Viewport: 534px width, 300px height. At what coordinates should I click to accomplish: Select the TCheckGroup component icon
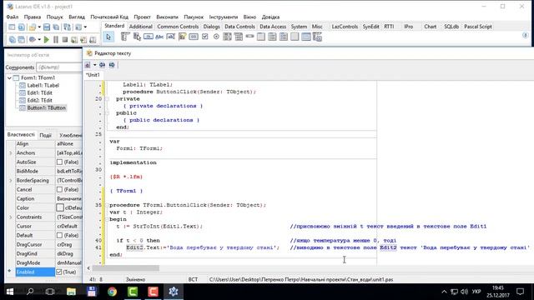[284, 37]
